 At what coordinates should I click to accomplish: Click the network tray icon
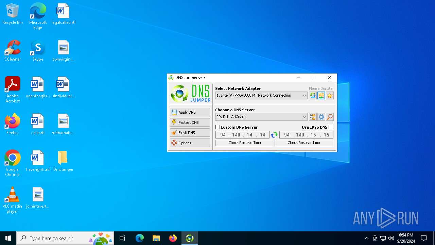click(383, 238)
